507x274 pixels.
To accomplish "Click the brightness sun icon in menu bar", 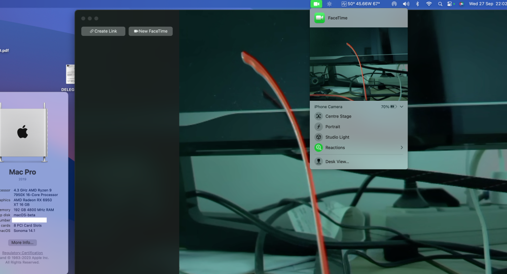I will pos(329,4).
